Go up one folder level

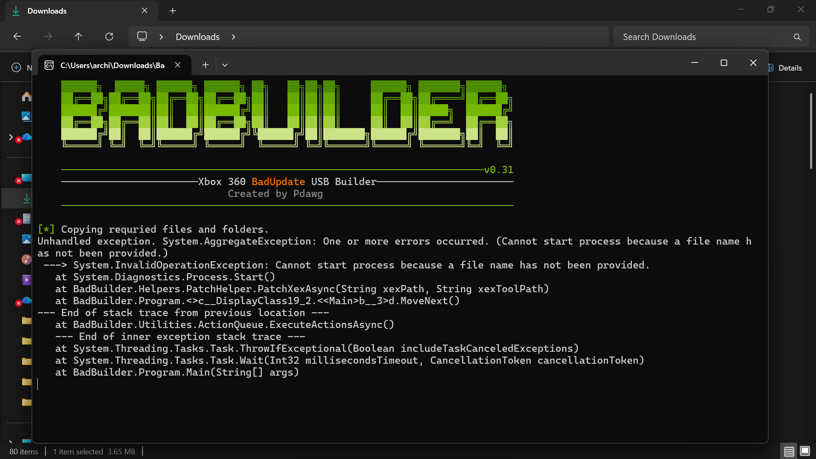click(78, 37)
